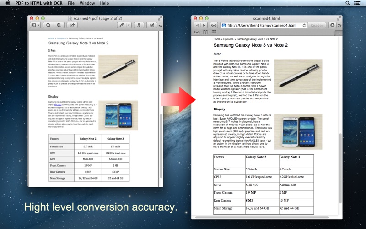
Task: Click 'Mali-400' cell in Safari table
Action: pos(262,186)
